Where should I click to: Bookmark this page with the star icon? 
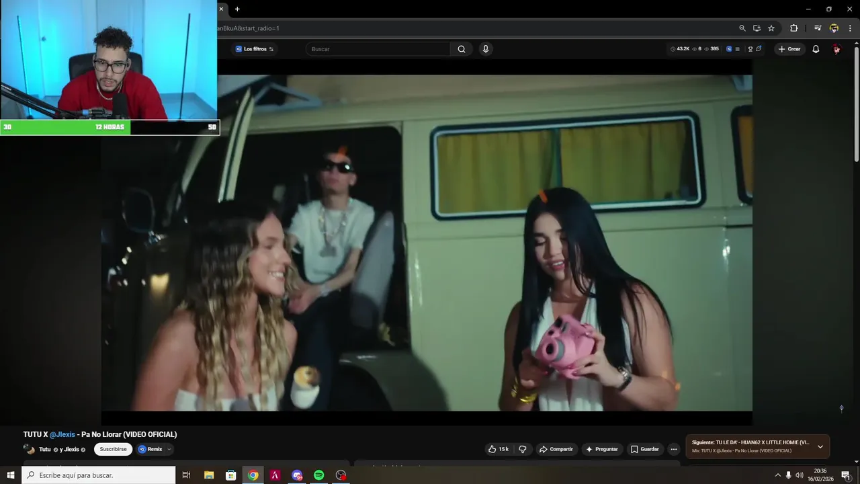pyautogui.click(x=771, y=28)
